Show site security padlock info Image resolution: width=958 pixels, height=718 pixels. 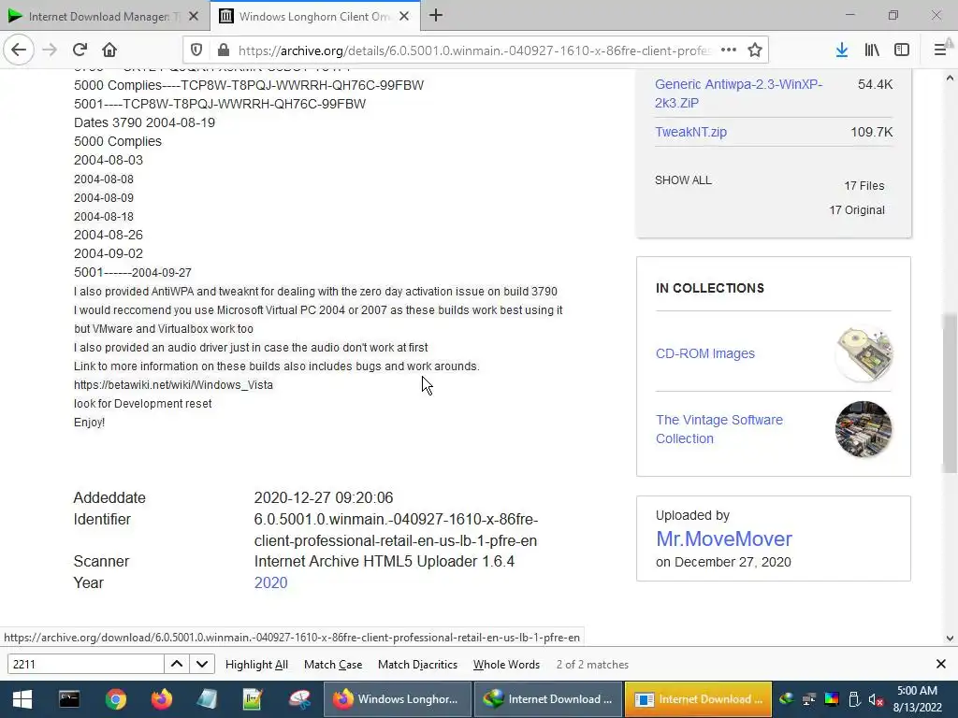pos(223,50)
